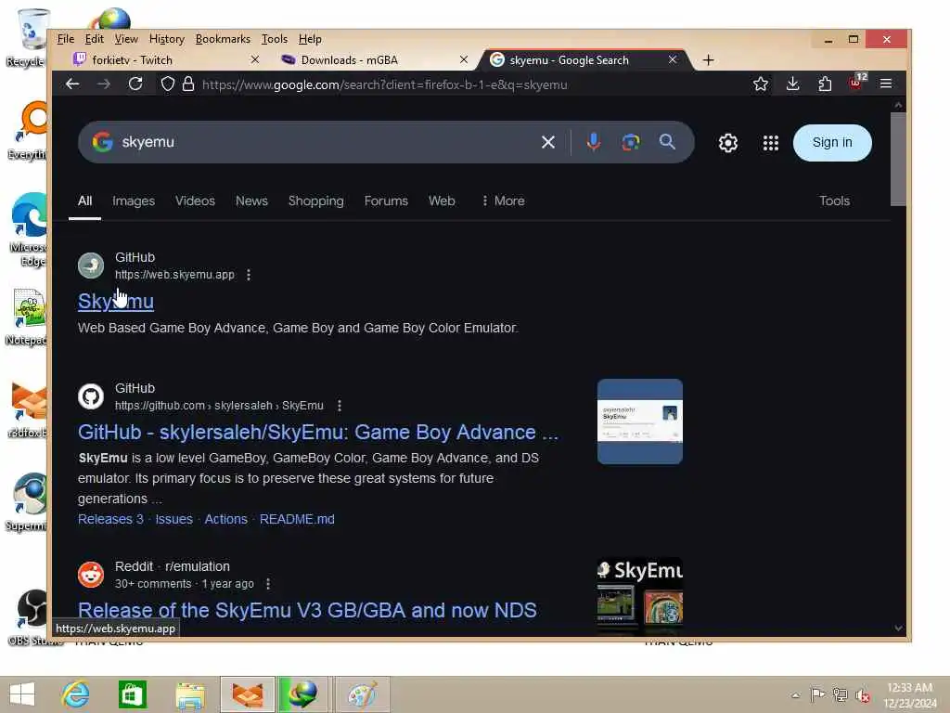
Task: Switch to the Downloads - mGBA tab
Action: point(369,59)
